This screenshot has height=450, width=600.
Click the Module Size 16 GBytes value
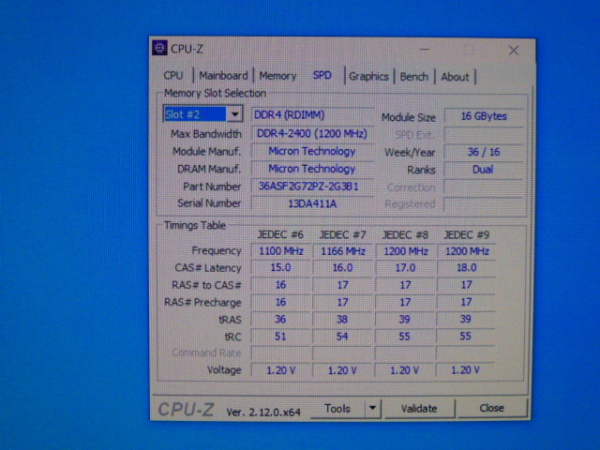484,116
